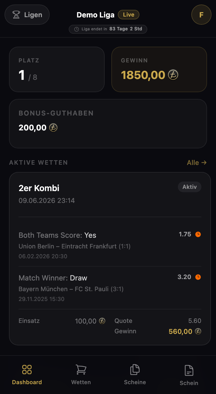The width and height of the screenshot is (216, 394).
Task: Click the Live status badge
Action: coord(128,15)
